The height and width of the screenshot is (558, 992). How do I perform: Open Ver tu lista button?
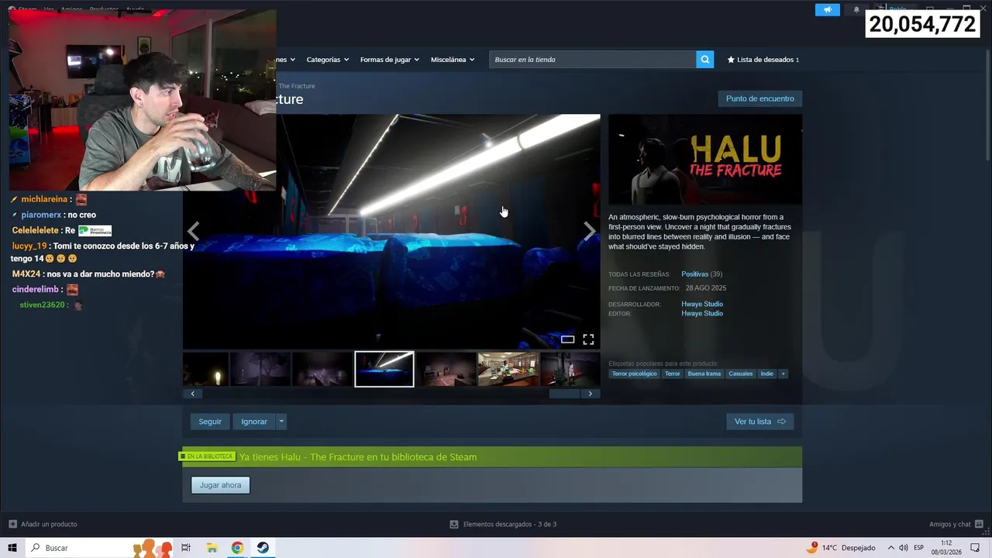coord(759,422)
